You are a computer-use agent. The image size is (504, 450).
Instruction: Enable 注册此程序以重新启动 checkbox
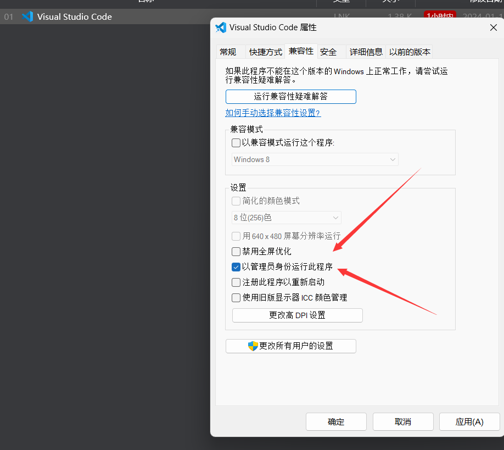tap(236, 282)
